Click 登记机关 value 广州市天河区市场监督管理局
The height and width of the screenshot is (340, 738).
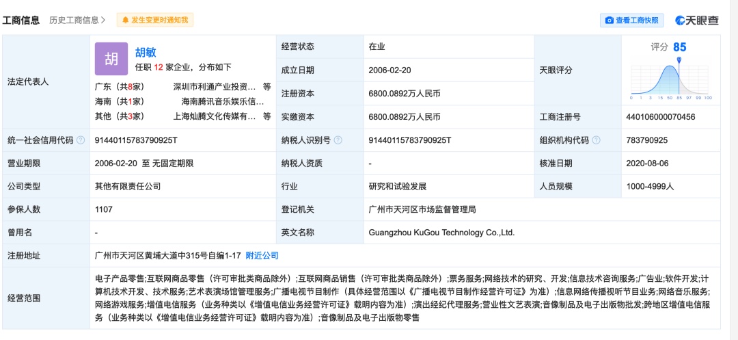[x=422, y=209]
